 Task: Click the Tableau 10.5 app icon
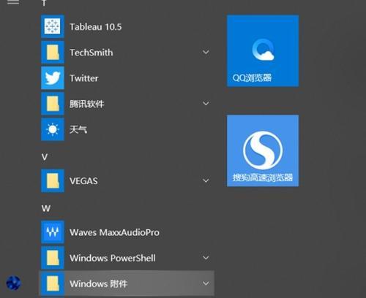coord(53,26)
